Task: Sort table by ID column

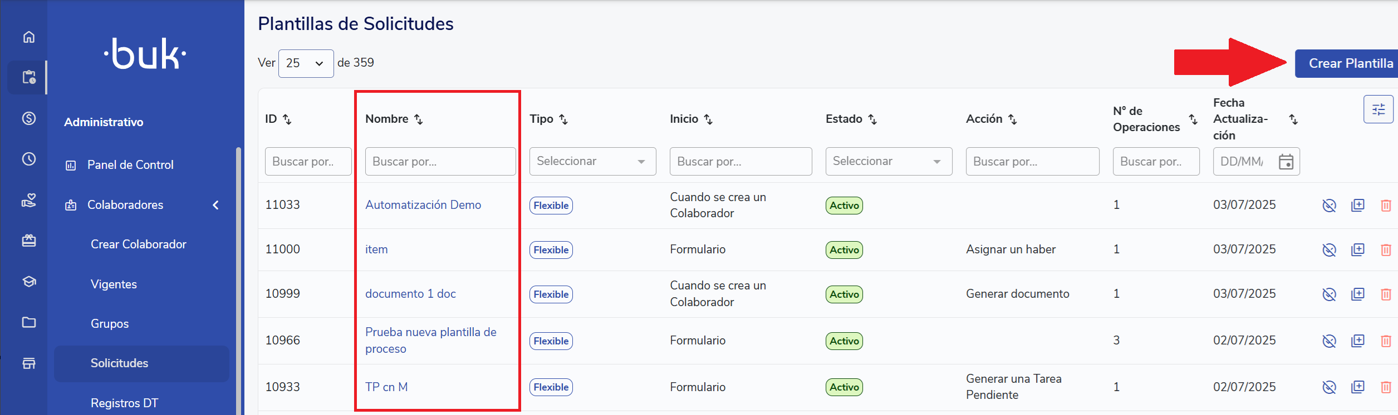Action: [287, 119]
